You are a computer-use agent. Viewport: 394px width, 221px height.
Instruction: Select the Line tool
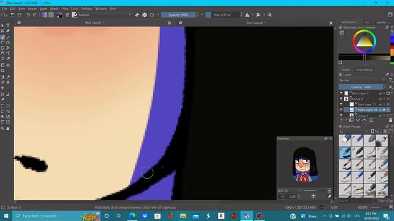point(8,37)
